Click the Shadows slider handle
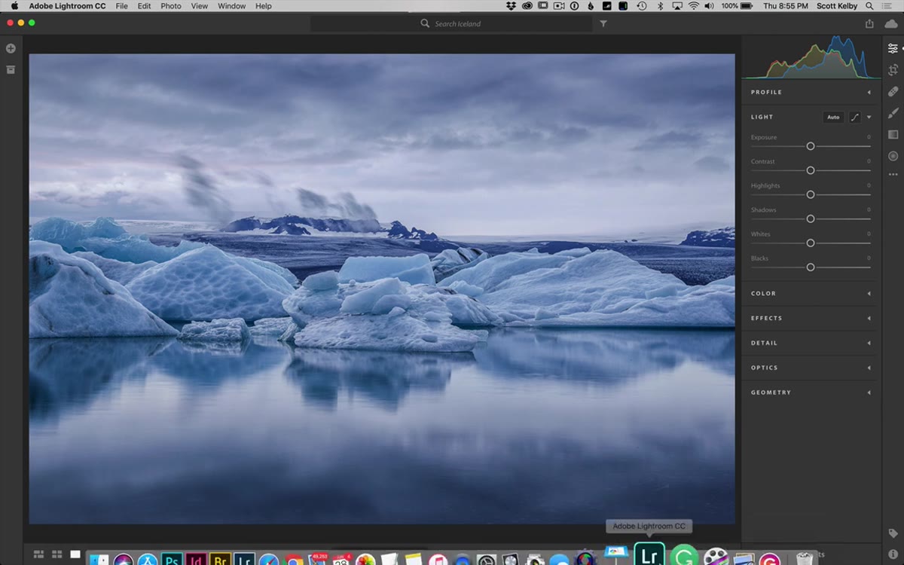Viewport: 904px width, 565px height. tap(811, 218)
